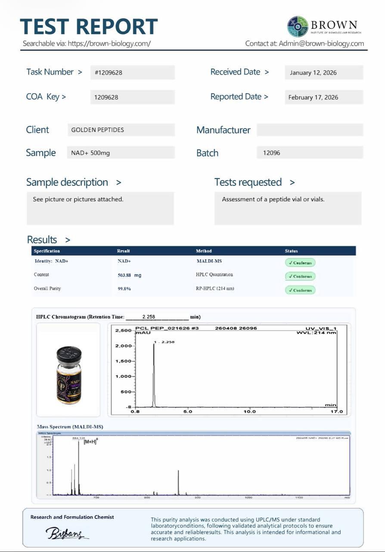The image size is (385, 552).
Task: Click the Conforms badge for Content row
Action: coord(300,276)
